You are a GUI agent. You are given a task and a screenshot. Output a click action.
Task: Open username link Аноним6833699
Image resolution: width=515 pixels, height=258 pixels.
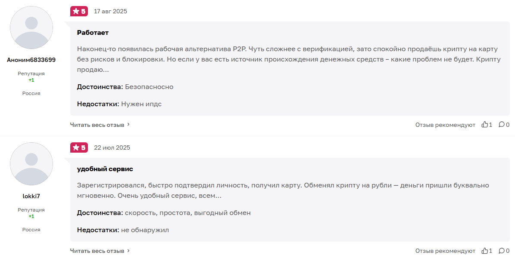31,60
